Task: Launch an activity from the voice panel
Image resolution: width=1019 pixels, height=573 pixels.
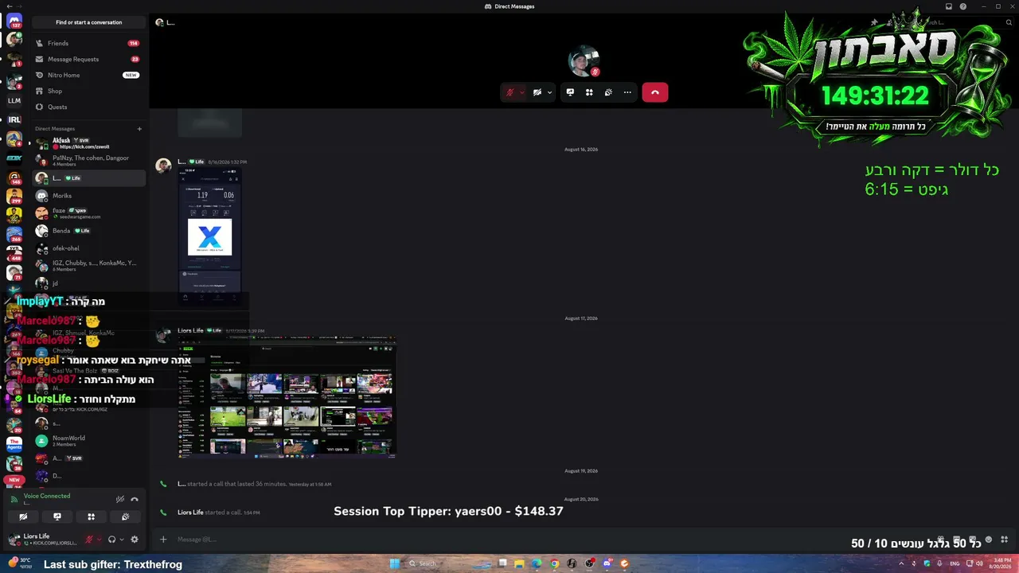Action: [91, 516]
